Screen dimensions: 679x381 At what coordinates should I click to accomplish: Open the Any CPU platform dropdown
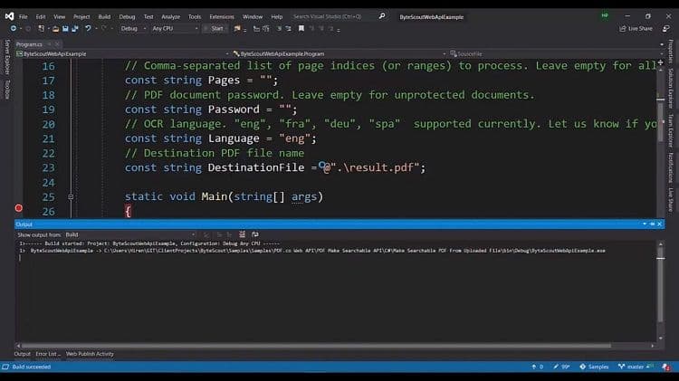[175, 28]
